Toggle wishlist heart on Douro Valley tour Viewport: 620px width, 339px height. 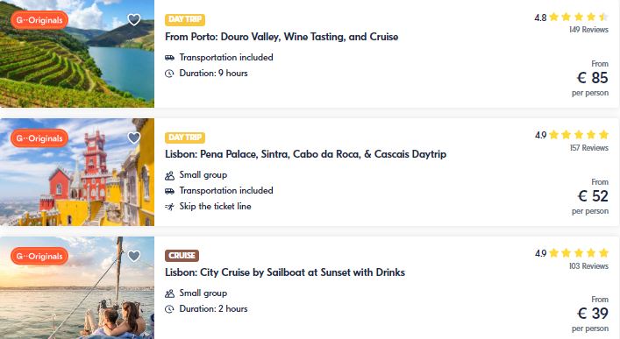[134, 19]
